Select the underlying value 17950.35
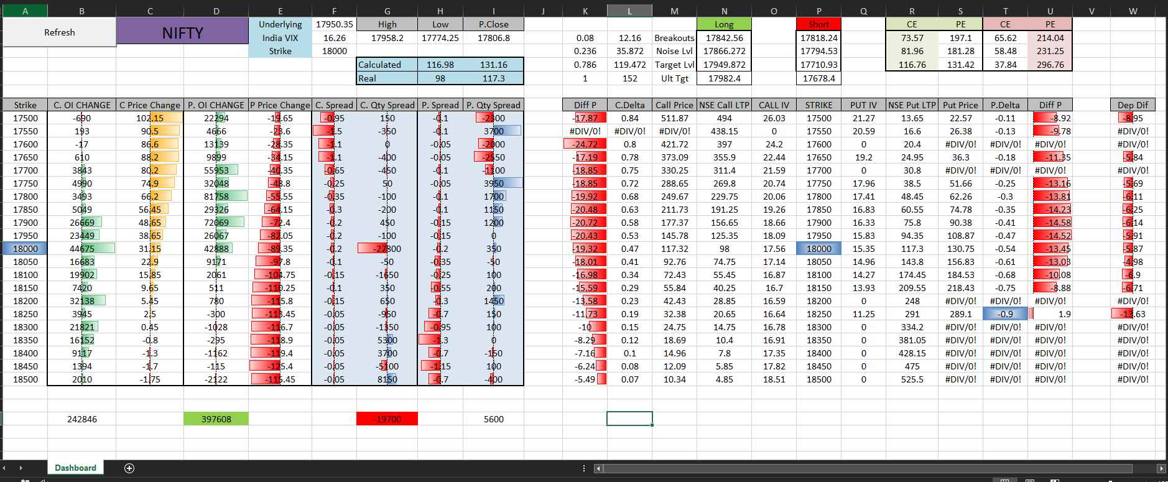Image resolution: width=1168 pixels, height=482 pixels. [334, 24]
